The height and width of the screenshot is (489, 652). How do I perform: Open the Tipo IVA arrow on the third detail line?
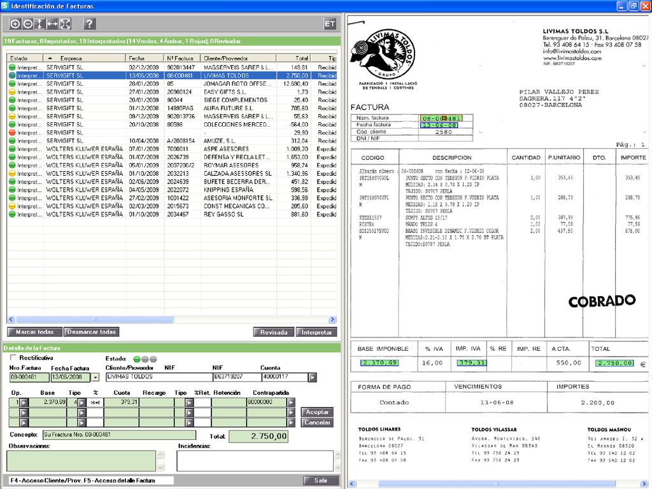coord(82,423)
